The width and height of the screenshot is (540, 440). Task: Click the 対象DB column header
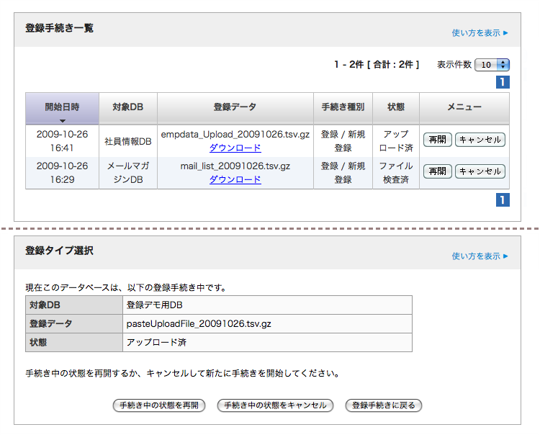click(x=127, y=107)
